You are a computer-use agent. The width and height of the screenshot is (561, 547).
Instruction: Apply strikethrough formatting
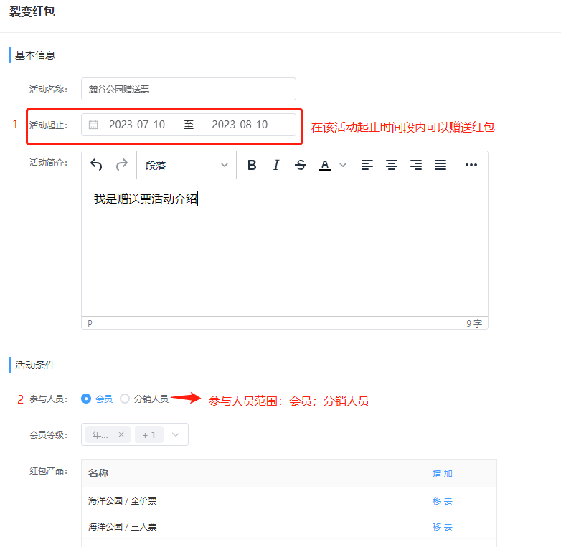coord(301,165)
